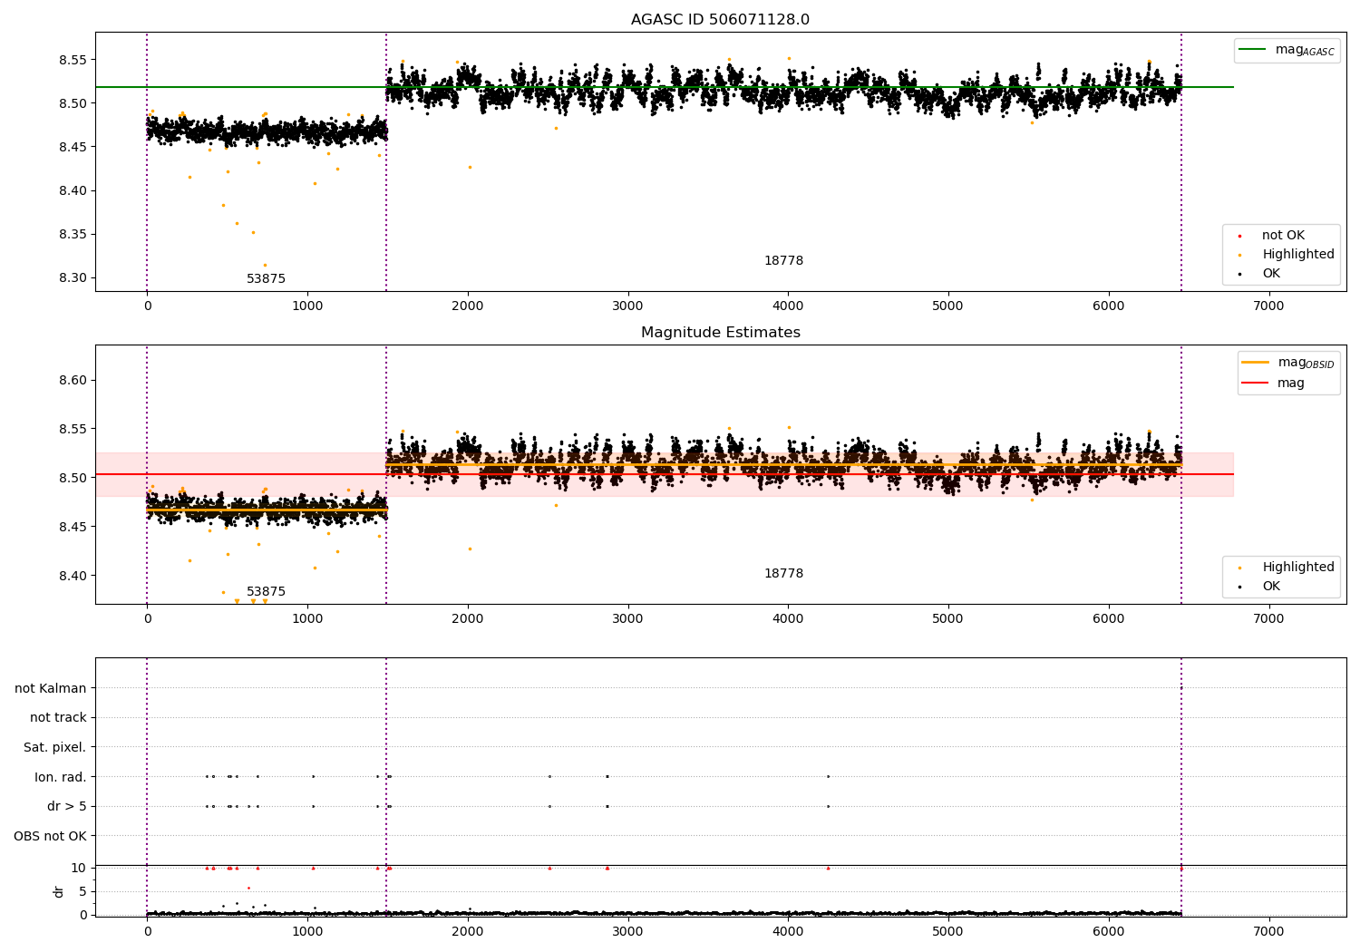Screen dimensions: 1360x952
Task: Click the "8.45" y-axis tick in top plot
Action: 73,148
